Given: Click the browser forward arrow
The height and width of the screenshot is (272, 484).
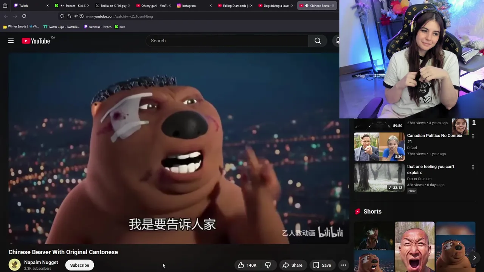Looking at the screenshot, I should click(x=15, y=16).
